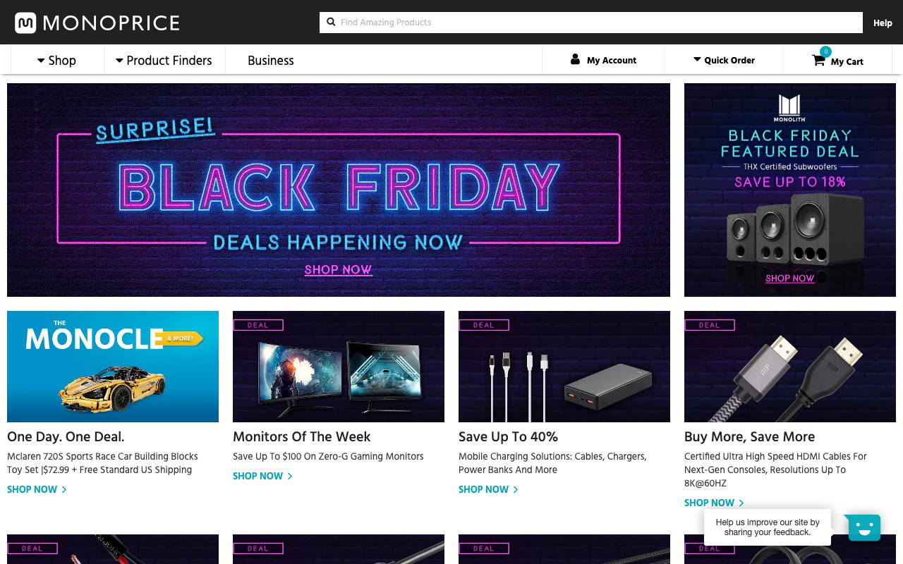Open the My Account person icon
Viewport: 903px width, 564px height.
[575, 60]
